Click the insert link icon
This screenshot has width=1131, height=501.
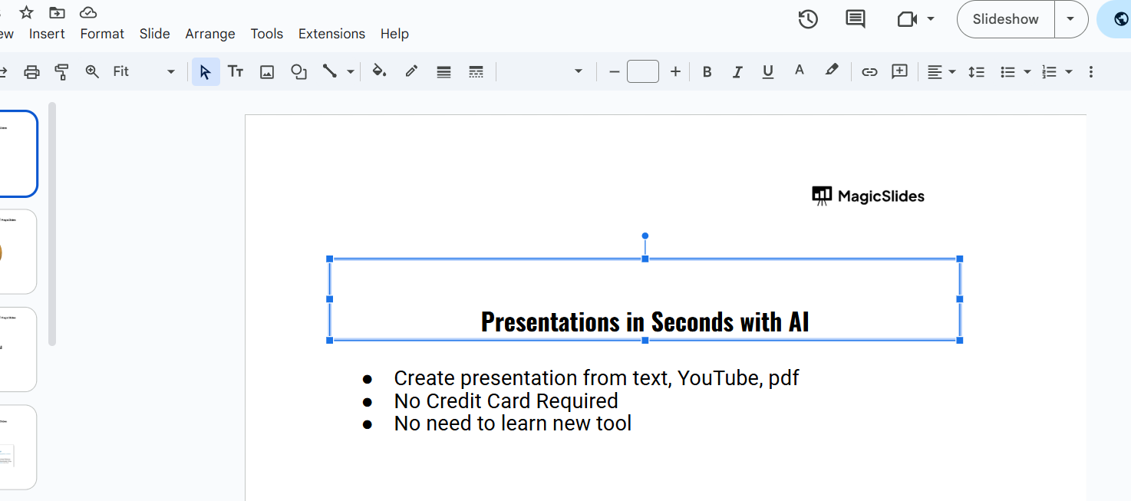[x=869, y=72]
